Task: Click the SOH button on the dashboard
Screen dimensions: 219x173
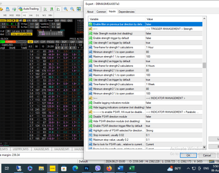Action: [9, 21]
